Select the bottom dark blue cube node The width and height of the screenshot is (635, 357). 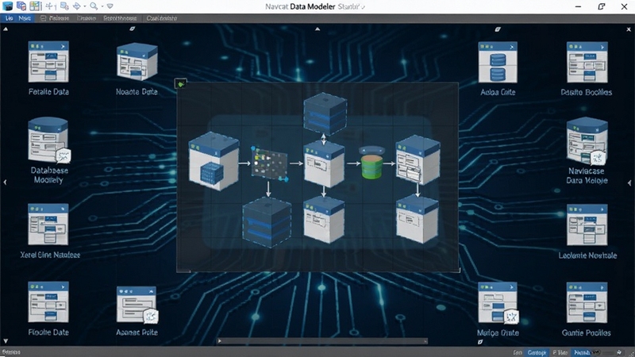point(267,222)
